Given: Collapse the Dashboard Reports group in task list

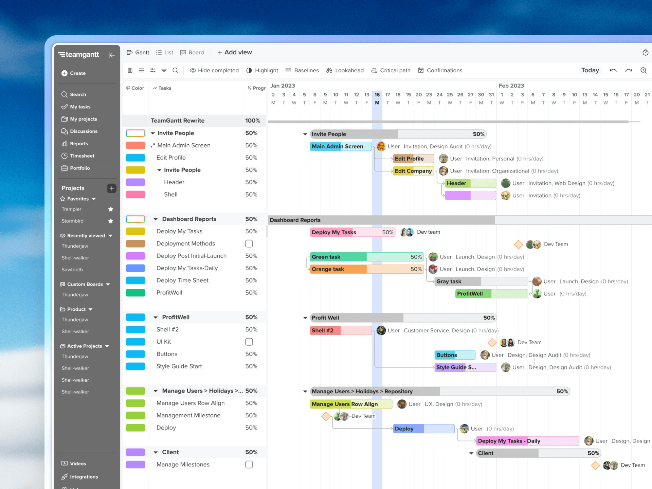Looking at the screenshot, I should [x=156, y=219].
